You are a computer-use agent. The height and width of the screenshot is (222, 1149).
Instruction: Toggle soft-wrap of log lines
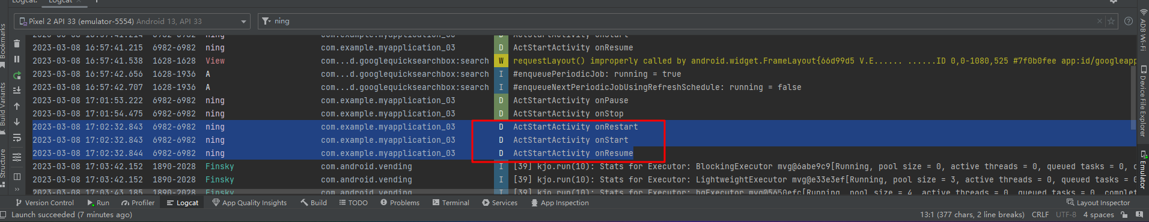click(17, 138)
